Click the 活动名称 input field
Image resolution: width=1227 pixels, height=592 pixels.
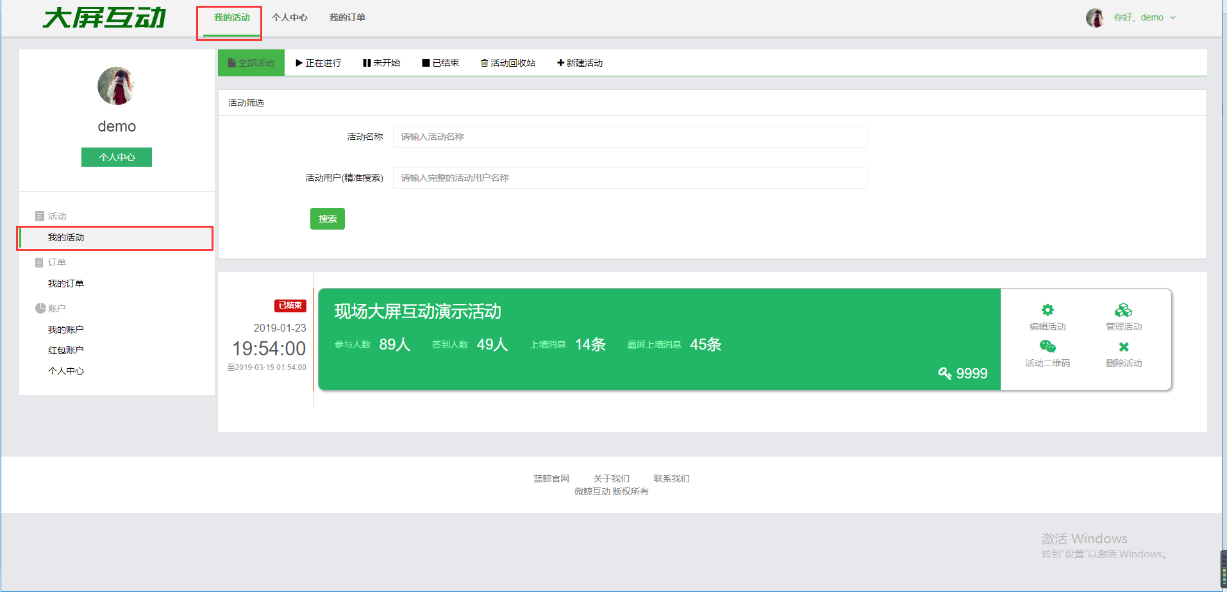click(x=630, y=137)
